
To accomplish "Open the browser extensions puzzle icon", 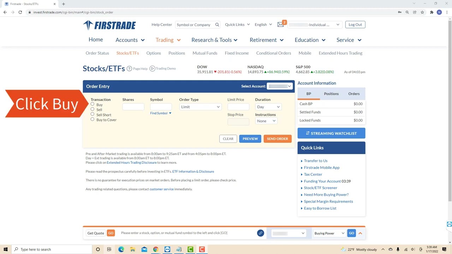I will [432, 12].
